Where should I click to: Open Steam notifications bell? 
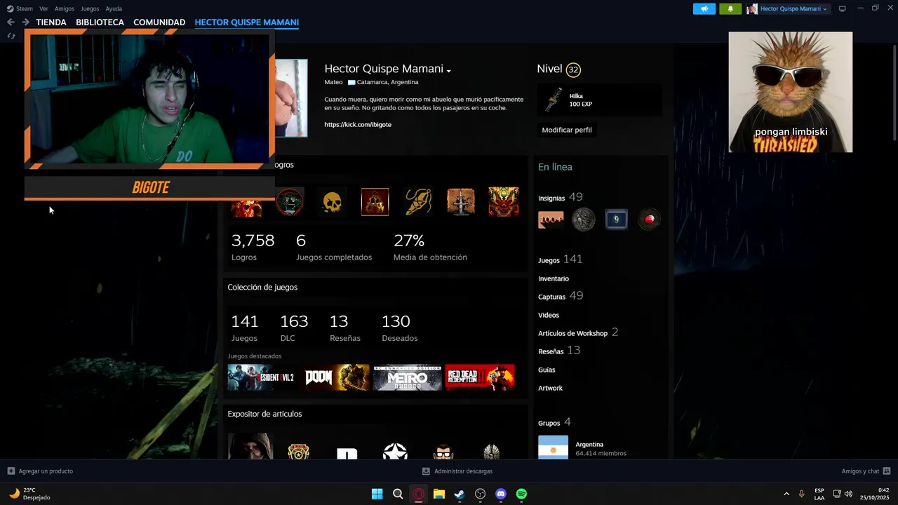(x=730, y=8)
